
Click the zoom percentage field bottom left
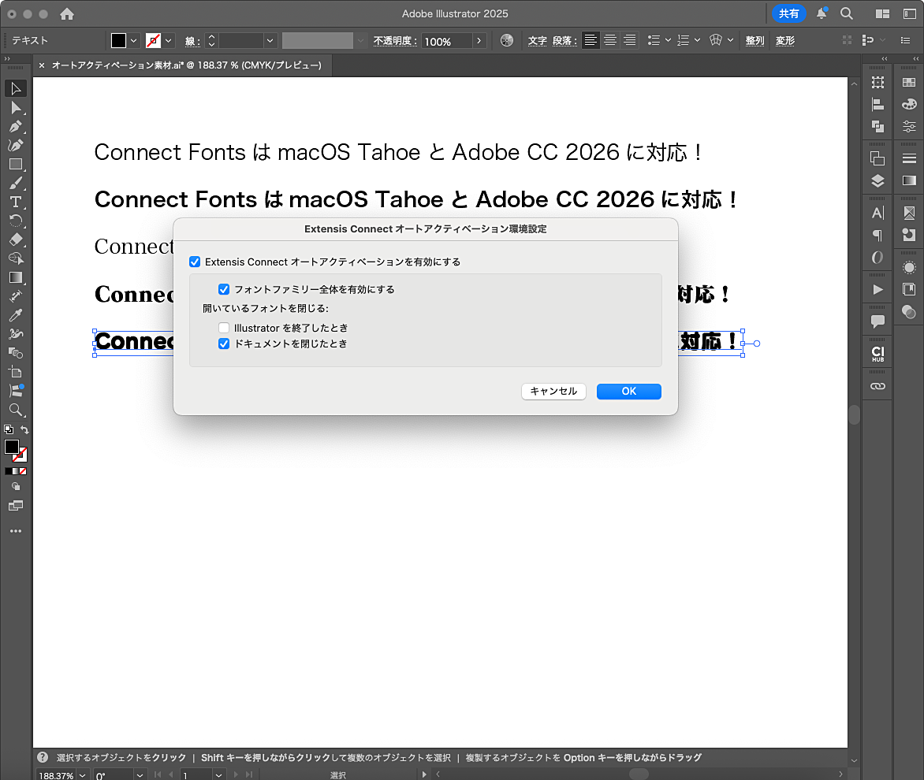pos(55,774)
